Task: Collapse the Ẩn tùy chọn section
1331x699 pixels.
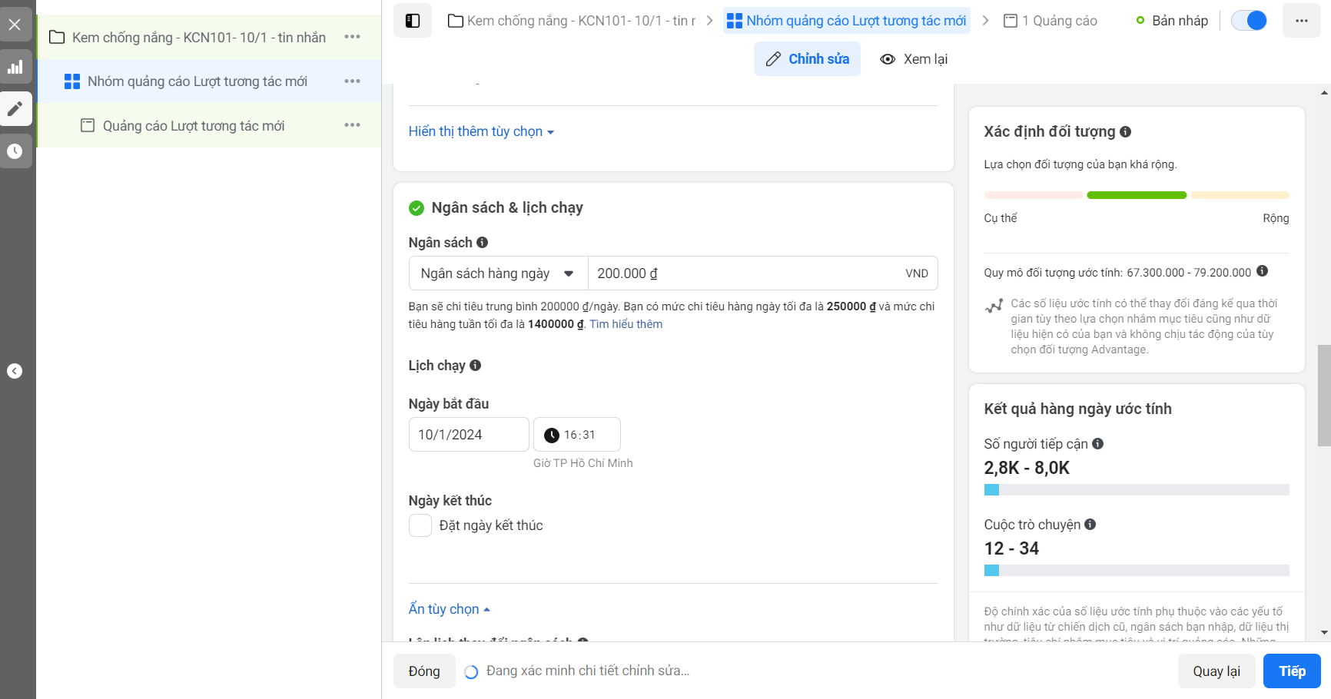Action: [x=449, y=609]
